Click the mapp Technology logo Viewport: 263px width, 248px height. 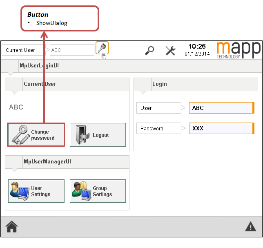click(238, 50)
